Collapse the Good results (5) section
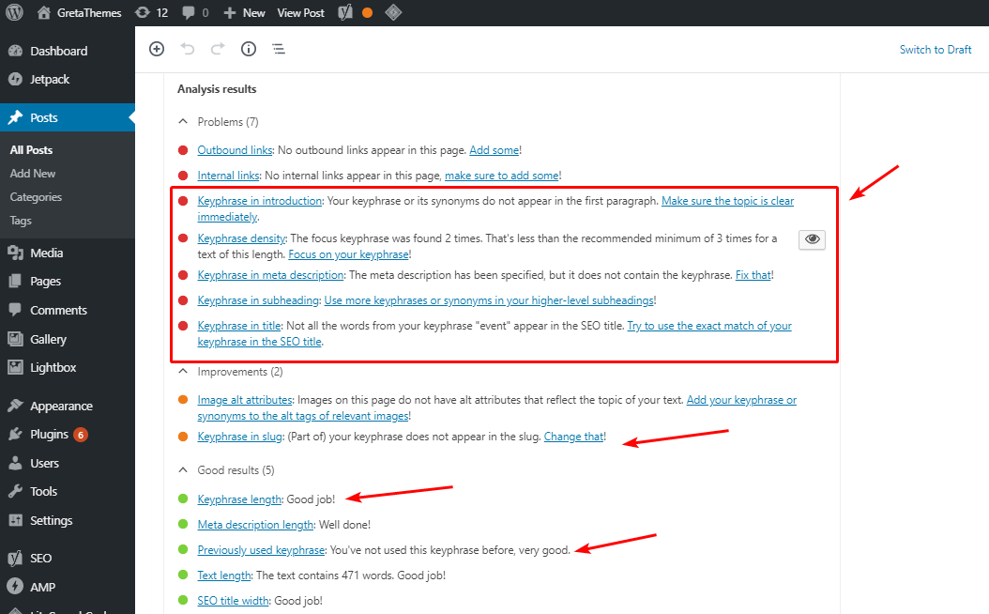This screenshot has width=989, height=614. click(x=182, y=469)
